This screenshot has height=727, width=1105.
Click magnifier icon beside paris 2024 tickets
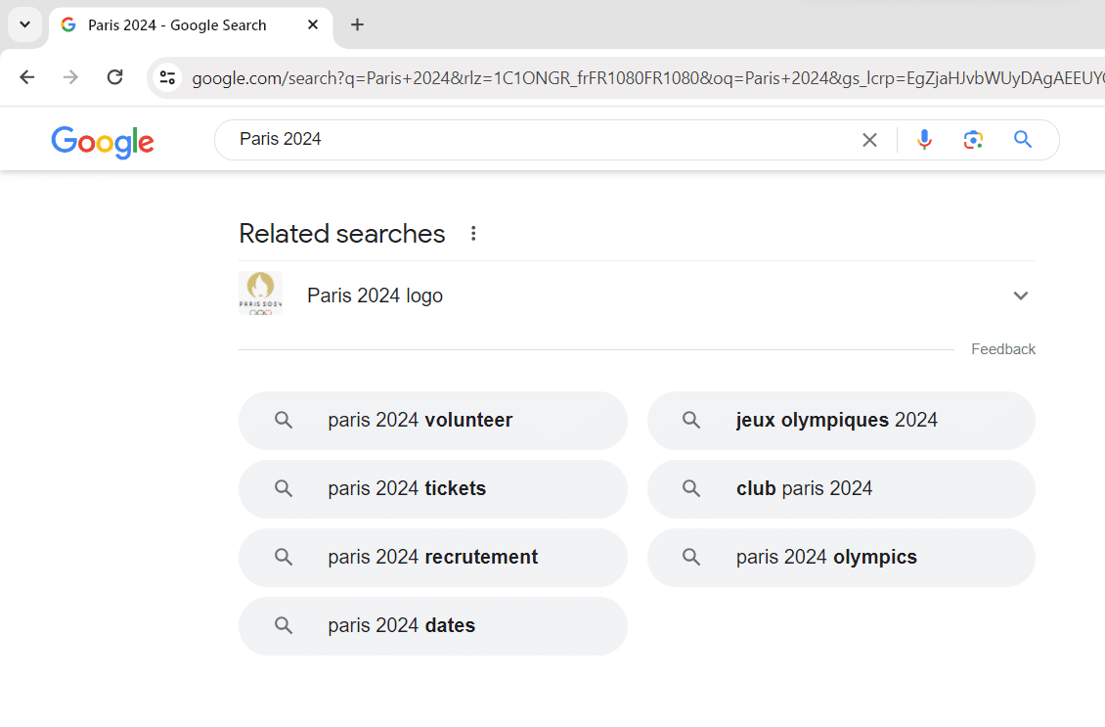284,488
